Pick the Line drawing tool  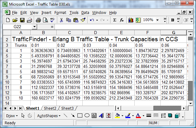coord(66,116)
